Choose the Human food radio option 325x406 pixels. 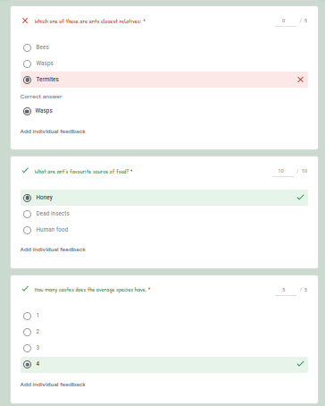[x=27, y=230]
